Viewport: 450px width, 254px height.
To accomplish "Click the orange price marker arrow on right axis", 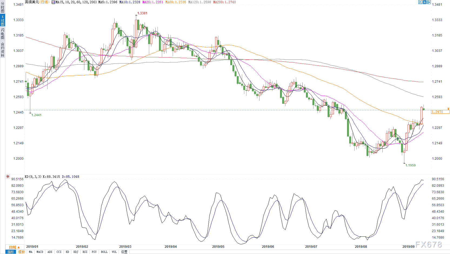I will click(x=448, y=109).
